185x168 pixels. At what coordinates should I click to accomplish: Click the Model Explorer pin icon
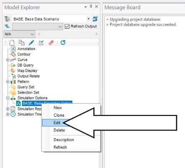click(91, 6)
